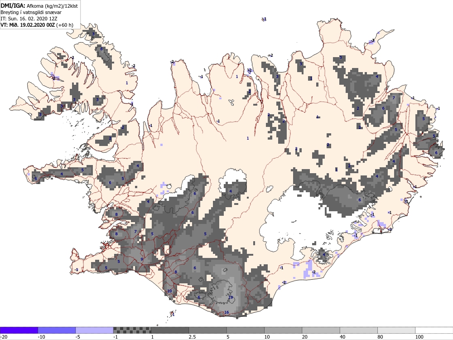The width and height of the screenshot is (453, 340).
Task: Click the '80' label on the color scale
Action: click(381, 337)
